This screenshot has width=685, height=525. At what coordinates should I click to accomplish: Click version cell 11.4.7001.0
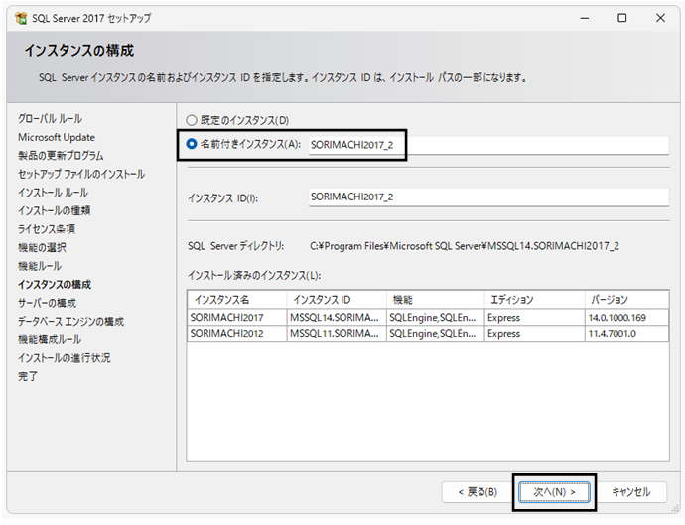pyautogui.click(x=626, y=334)
